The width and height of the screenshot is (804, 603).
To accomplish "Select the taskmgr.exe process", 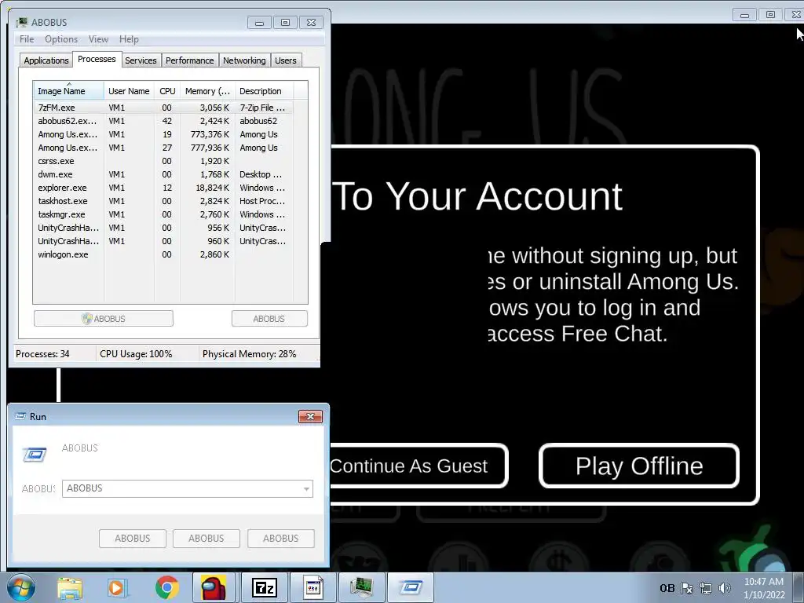I will (x=163, y=214).
